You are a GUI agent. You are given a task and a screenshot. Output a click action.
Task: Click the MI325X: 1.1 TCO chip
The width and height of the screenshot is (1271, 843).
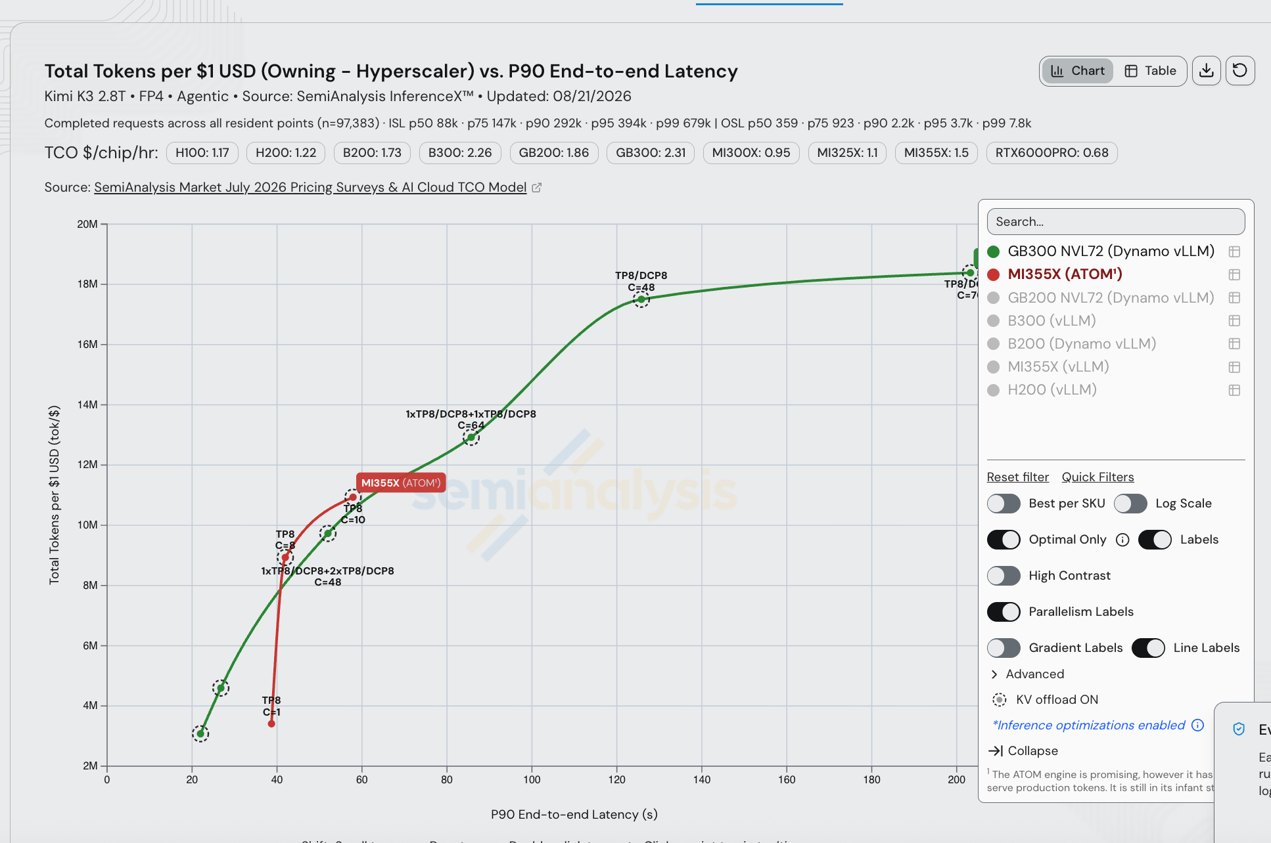pos(847,153)
